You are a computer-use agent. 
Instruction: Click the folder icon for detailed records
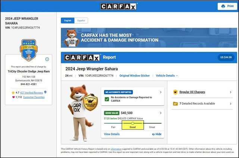(x=176, y=104)
